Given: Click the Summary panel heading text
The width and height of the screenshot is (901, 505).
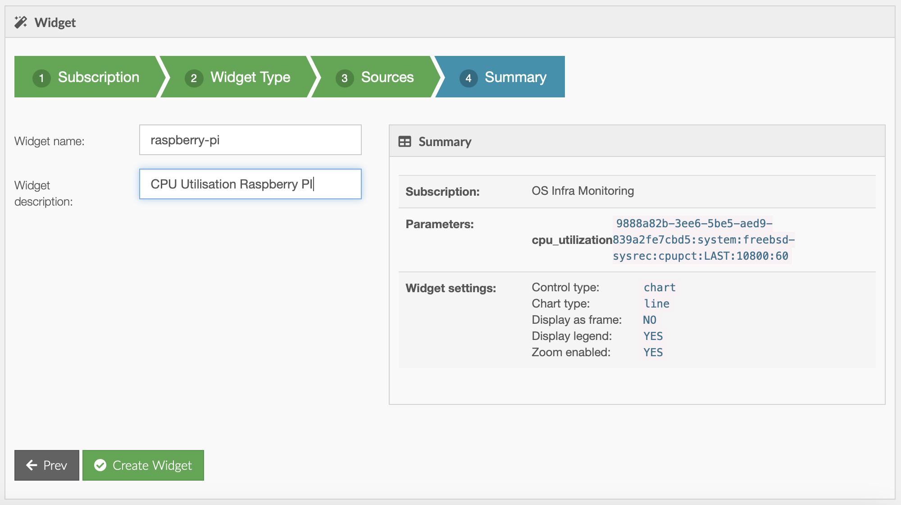Looking at the screenshot, I should click(x=445, y=142).
